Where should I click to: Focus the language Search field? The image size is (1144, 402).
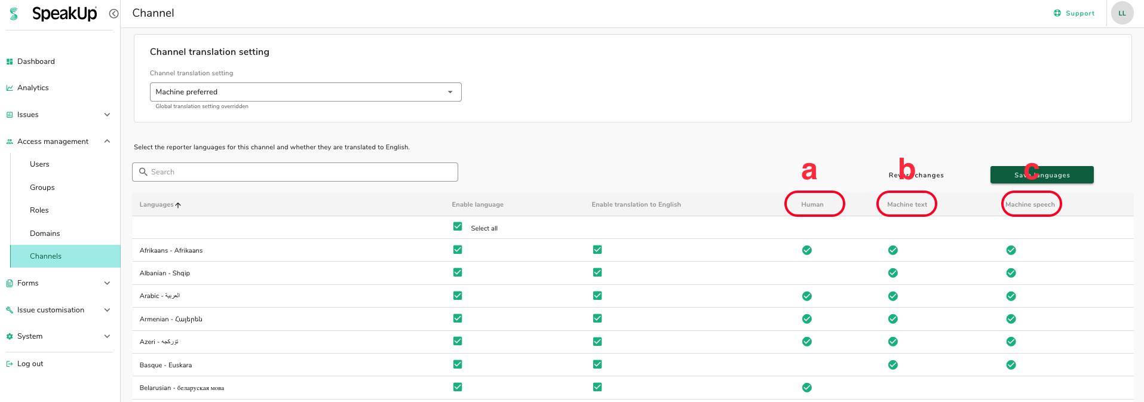pyautogui.click(x=295, y=172)
